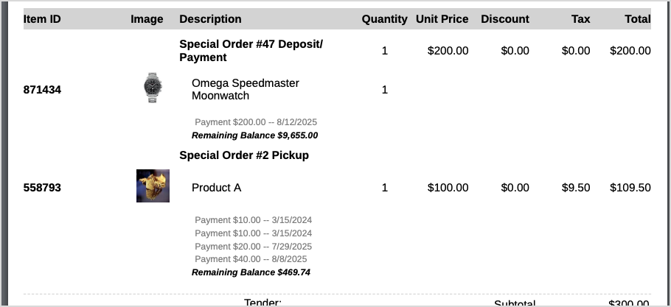Click the Total column header
The image size is (671, 307).
[637, 19]
